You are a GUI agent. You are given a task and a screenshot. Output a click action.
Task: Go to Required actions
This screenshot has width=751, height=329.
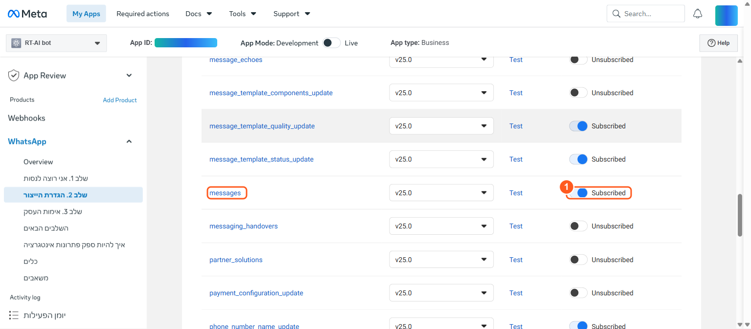(143, 14)
